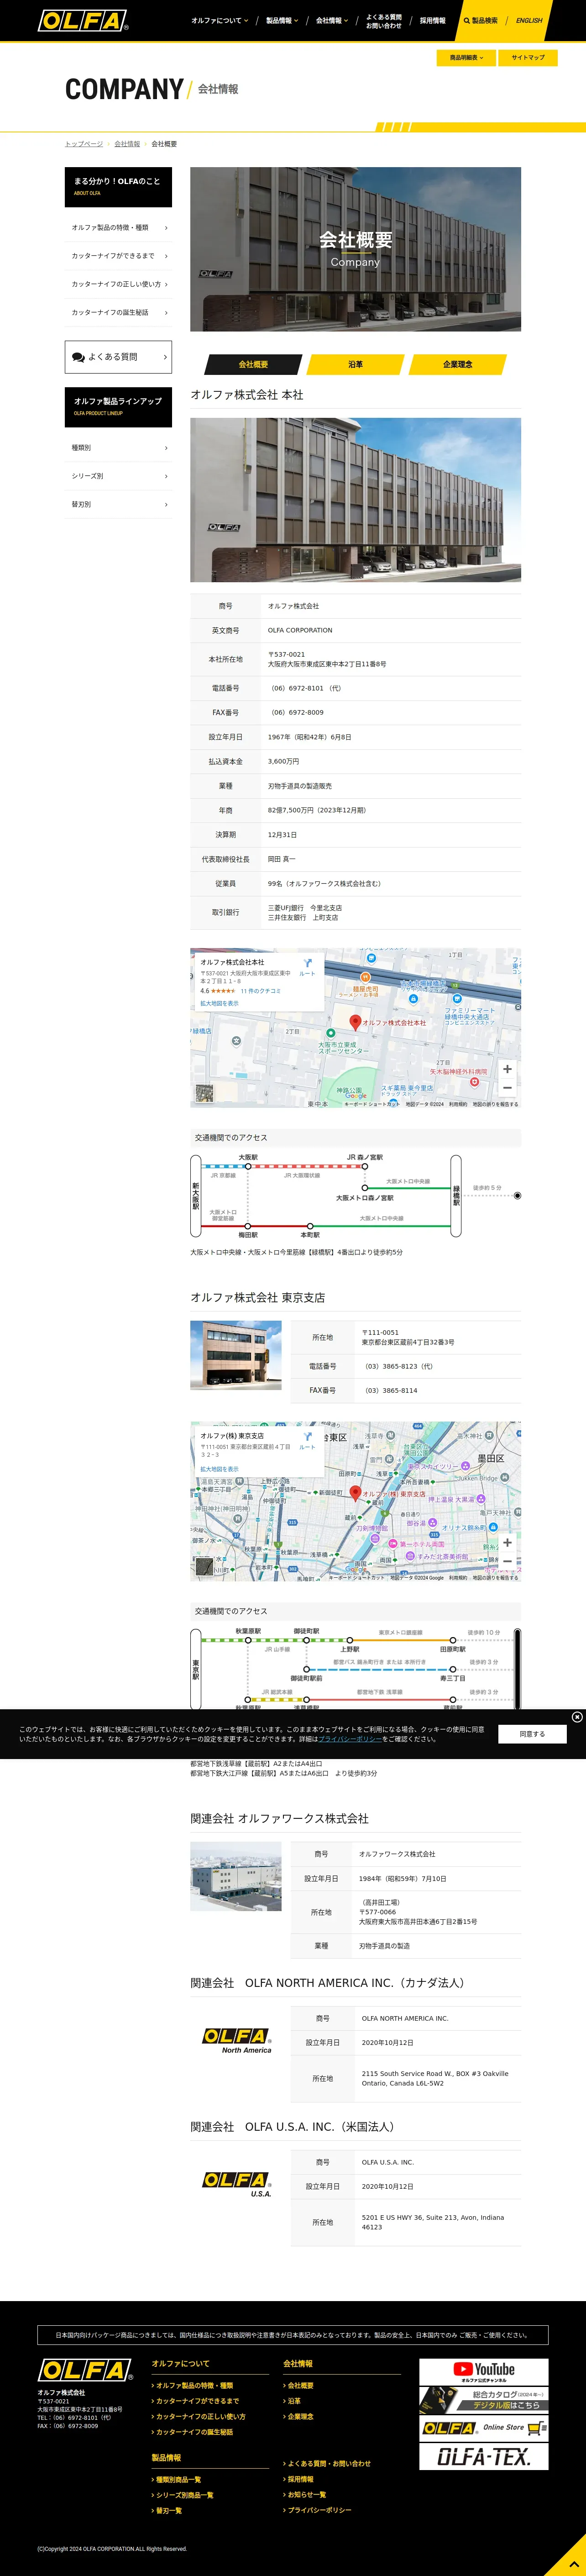The height and width of the screenshot is (2576, 586).
Task: Click 拡大地図を表示 on the Tokyo map
Action: click(x=219, y=1469)
